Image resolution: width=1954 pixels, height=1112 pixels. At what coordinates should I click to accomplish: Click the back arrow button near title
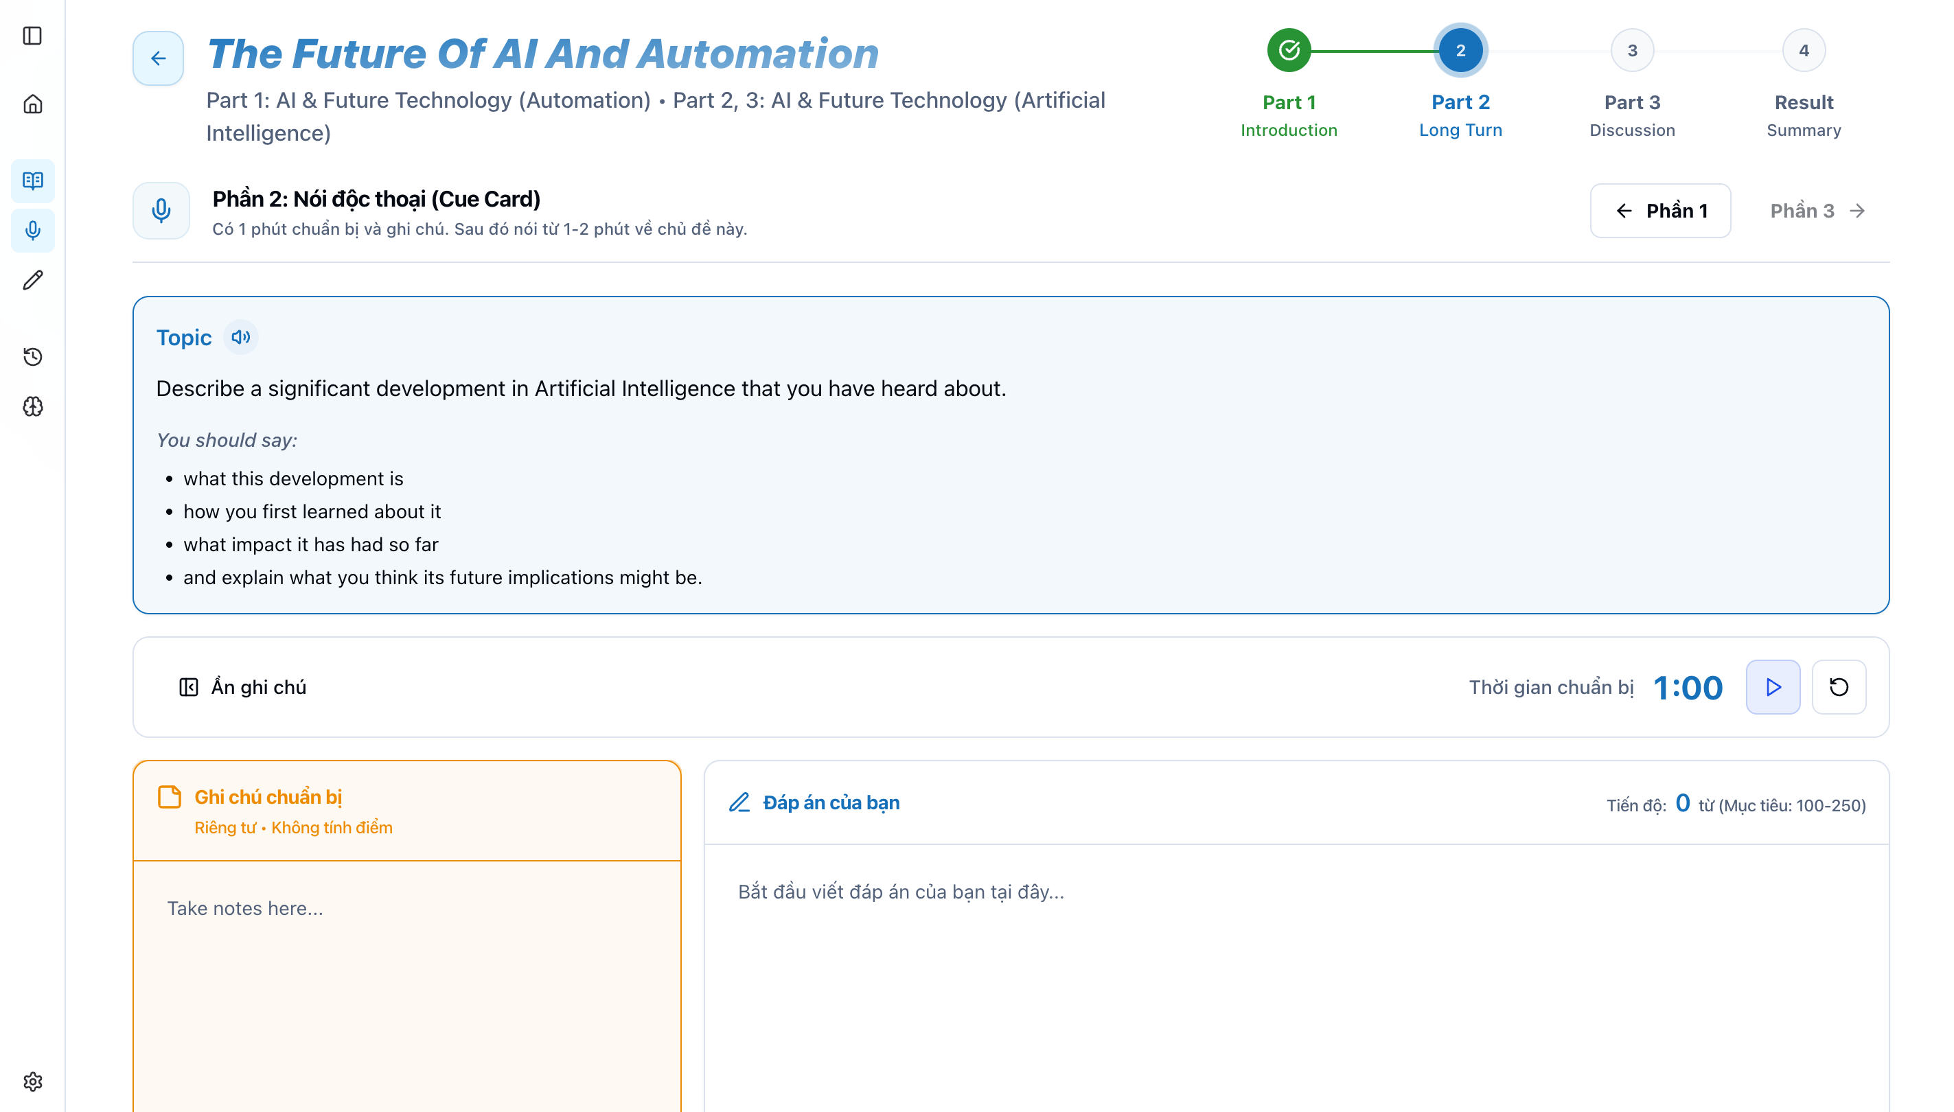click(x=158, y=58)
